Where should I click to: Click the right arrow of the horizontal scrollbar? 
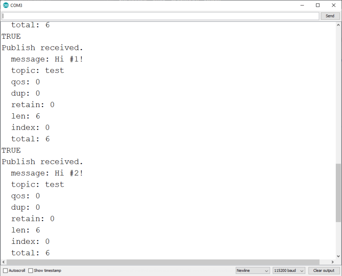click(333, 262)
